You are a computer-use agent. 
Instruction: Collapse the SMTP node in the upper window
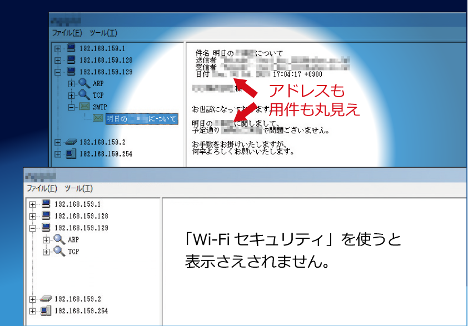(71, 107)
